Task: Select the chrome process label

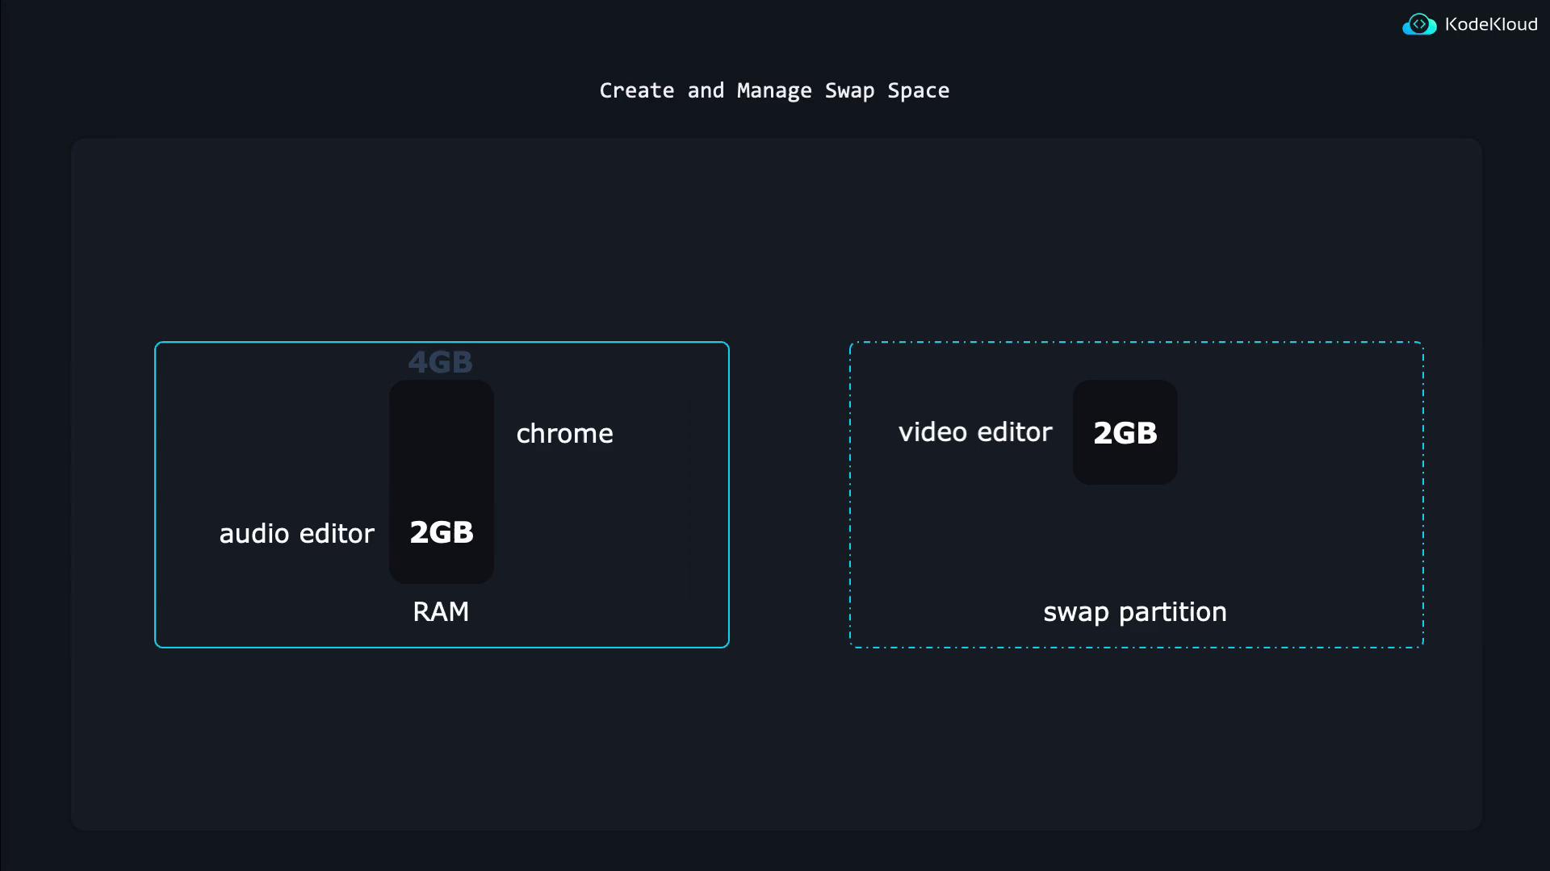Action: point(564,434)
